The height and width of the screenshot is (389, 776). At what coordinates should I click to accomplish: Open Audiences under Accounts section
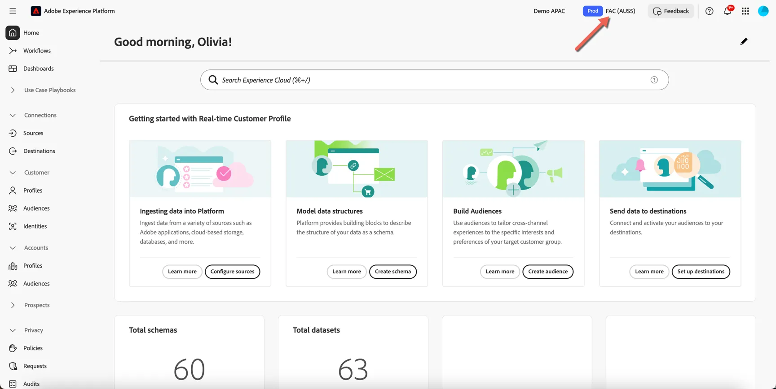click(36, 284)
